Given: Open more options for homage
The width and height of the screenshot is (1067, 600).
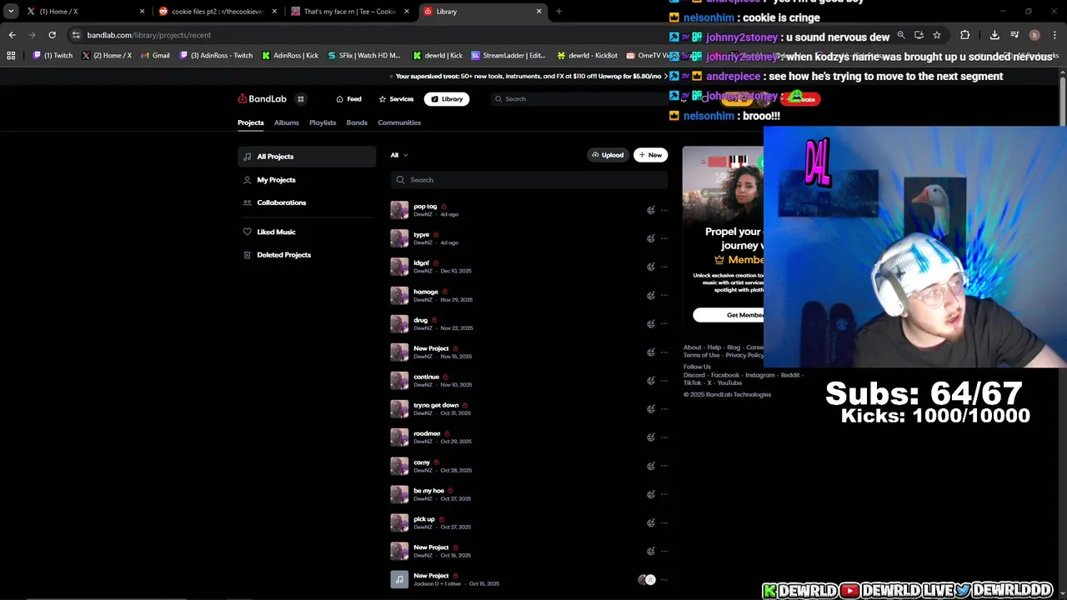Looking at the screenshot, I should 664,295.
